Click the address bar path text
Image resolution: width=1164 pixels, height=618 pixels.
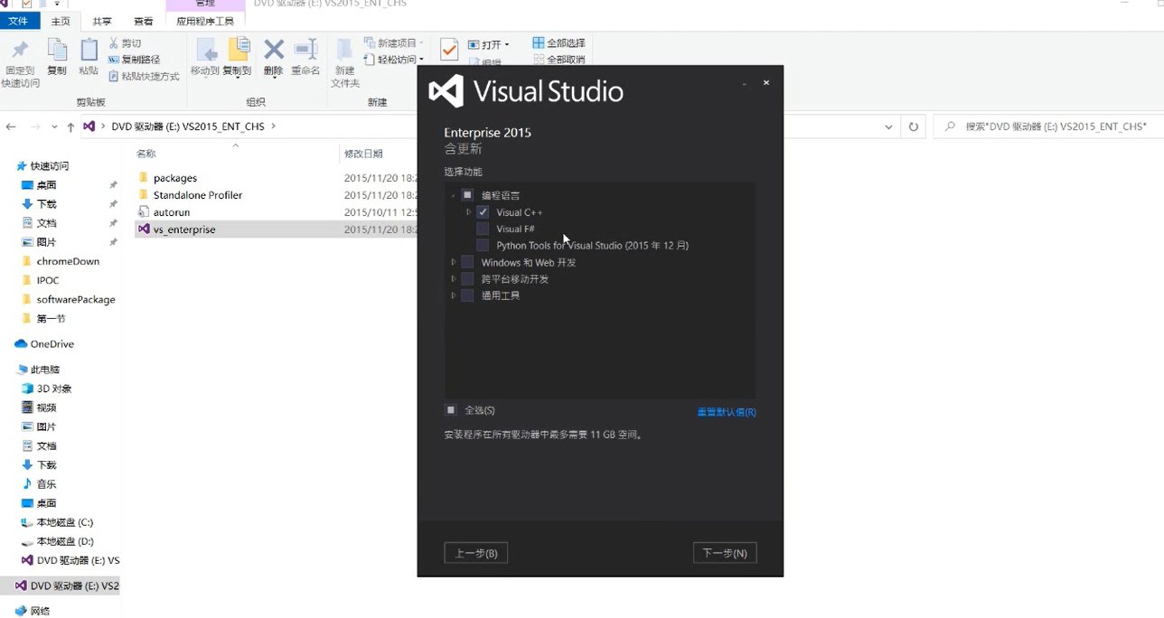tap(188, 126)
